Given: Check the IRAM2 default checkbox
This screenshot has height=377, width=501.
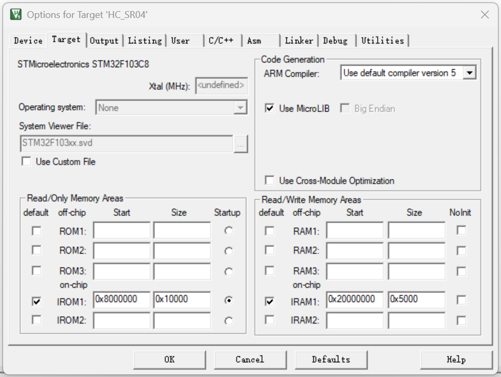Looking at the screenshot, I should [x=270, y=320].
